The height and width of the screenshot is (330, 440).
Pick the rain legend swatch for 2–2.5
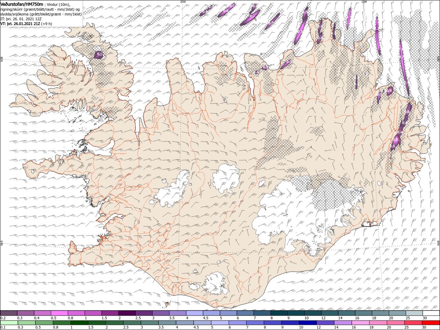pos(114,323)
